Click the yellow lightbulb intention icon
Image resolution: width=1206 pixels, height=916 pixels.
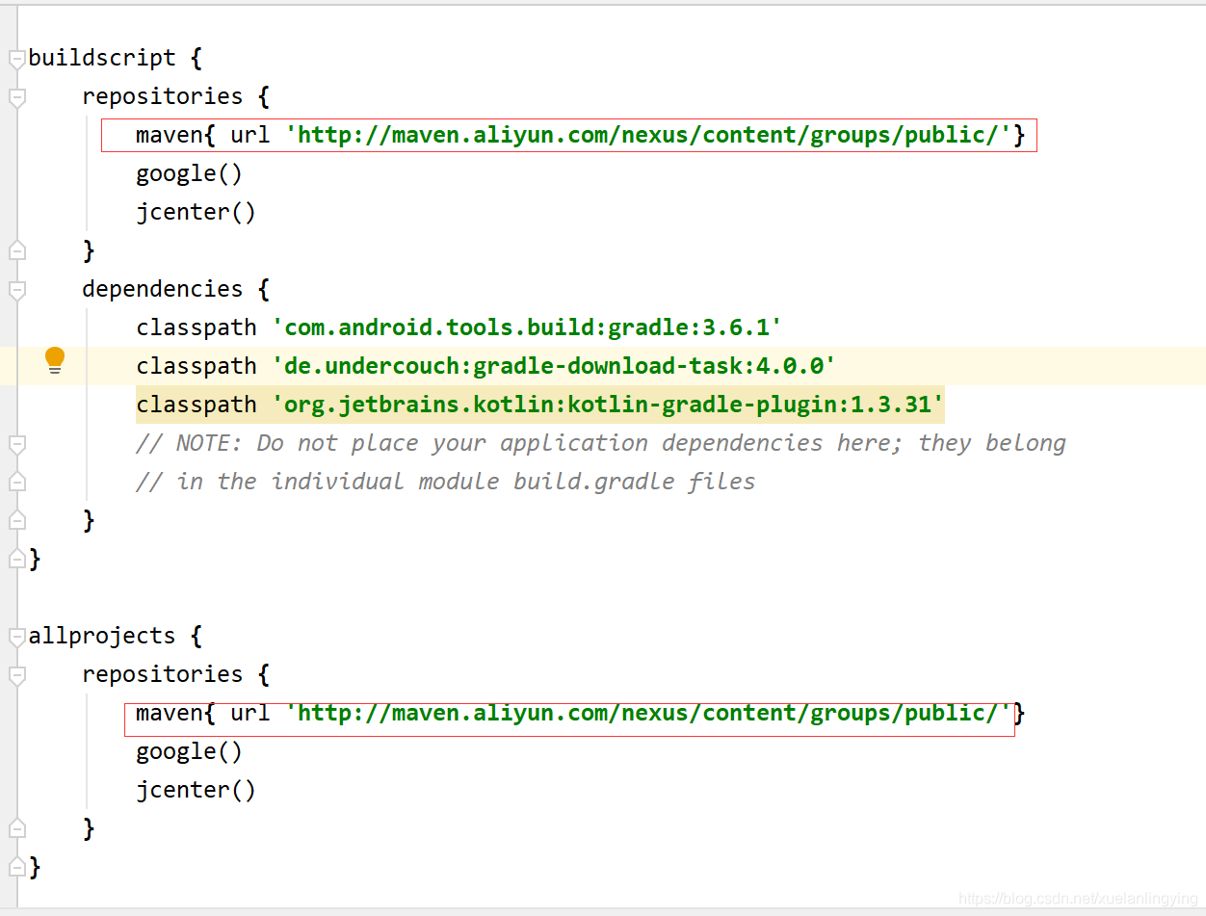[55, 361]
